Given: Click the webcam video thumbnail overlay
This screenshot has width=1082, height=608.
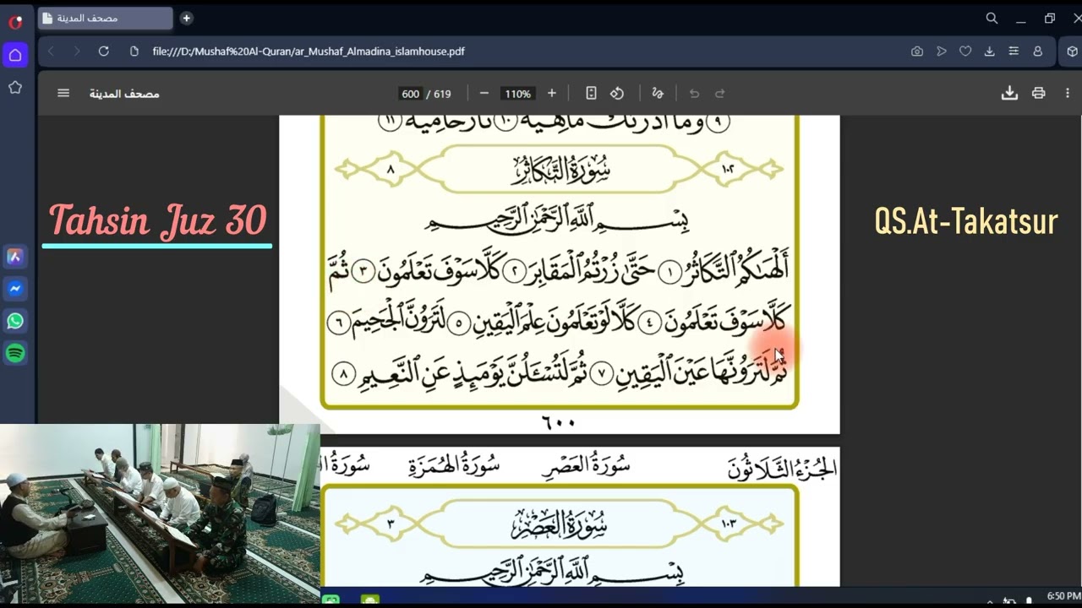Looking at the screenshot, I should pos(160,513).
